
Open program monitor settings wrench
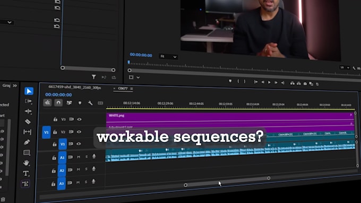click(354, 68)
